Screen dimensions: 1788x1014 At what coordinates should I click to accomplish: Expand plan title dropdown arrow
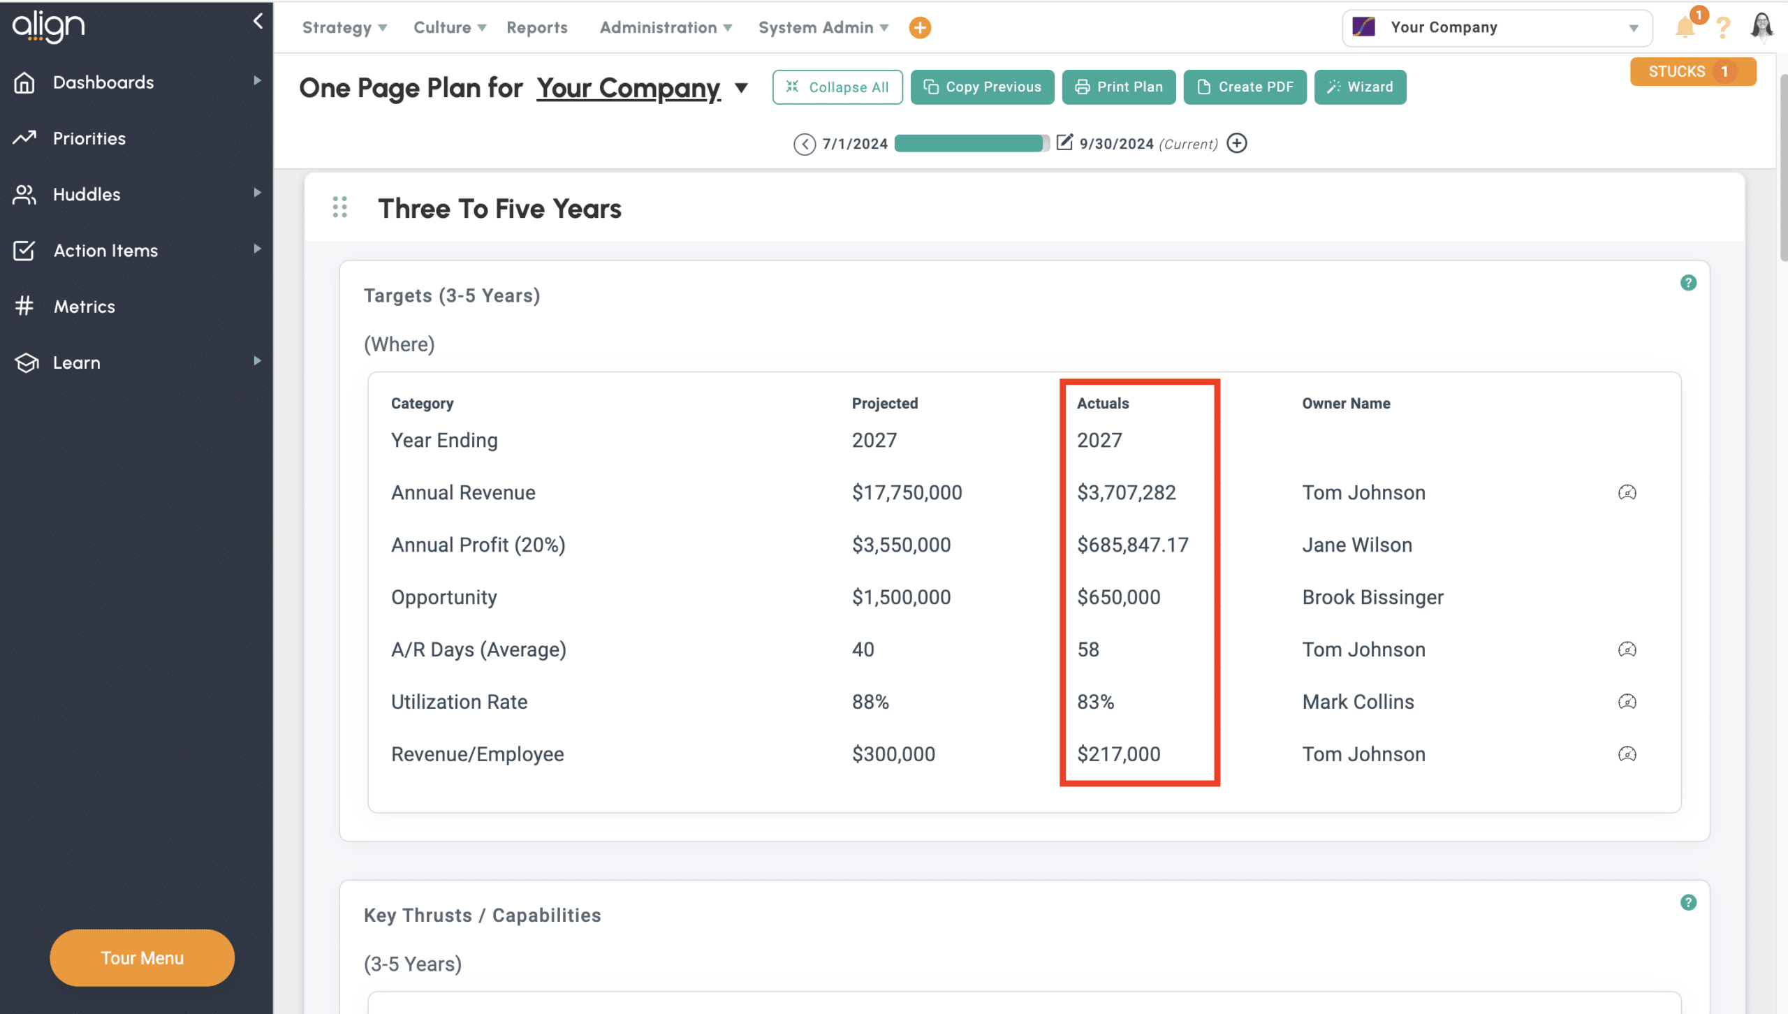(742, 88)
